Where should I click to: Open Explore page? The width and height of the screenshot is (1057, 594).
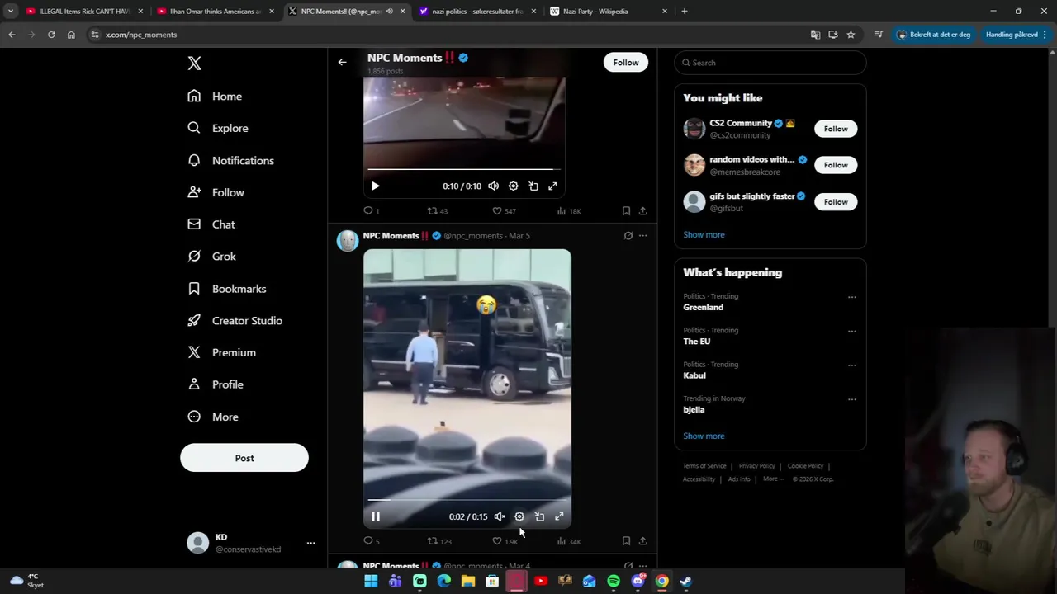point(218,128)
